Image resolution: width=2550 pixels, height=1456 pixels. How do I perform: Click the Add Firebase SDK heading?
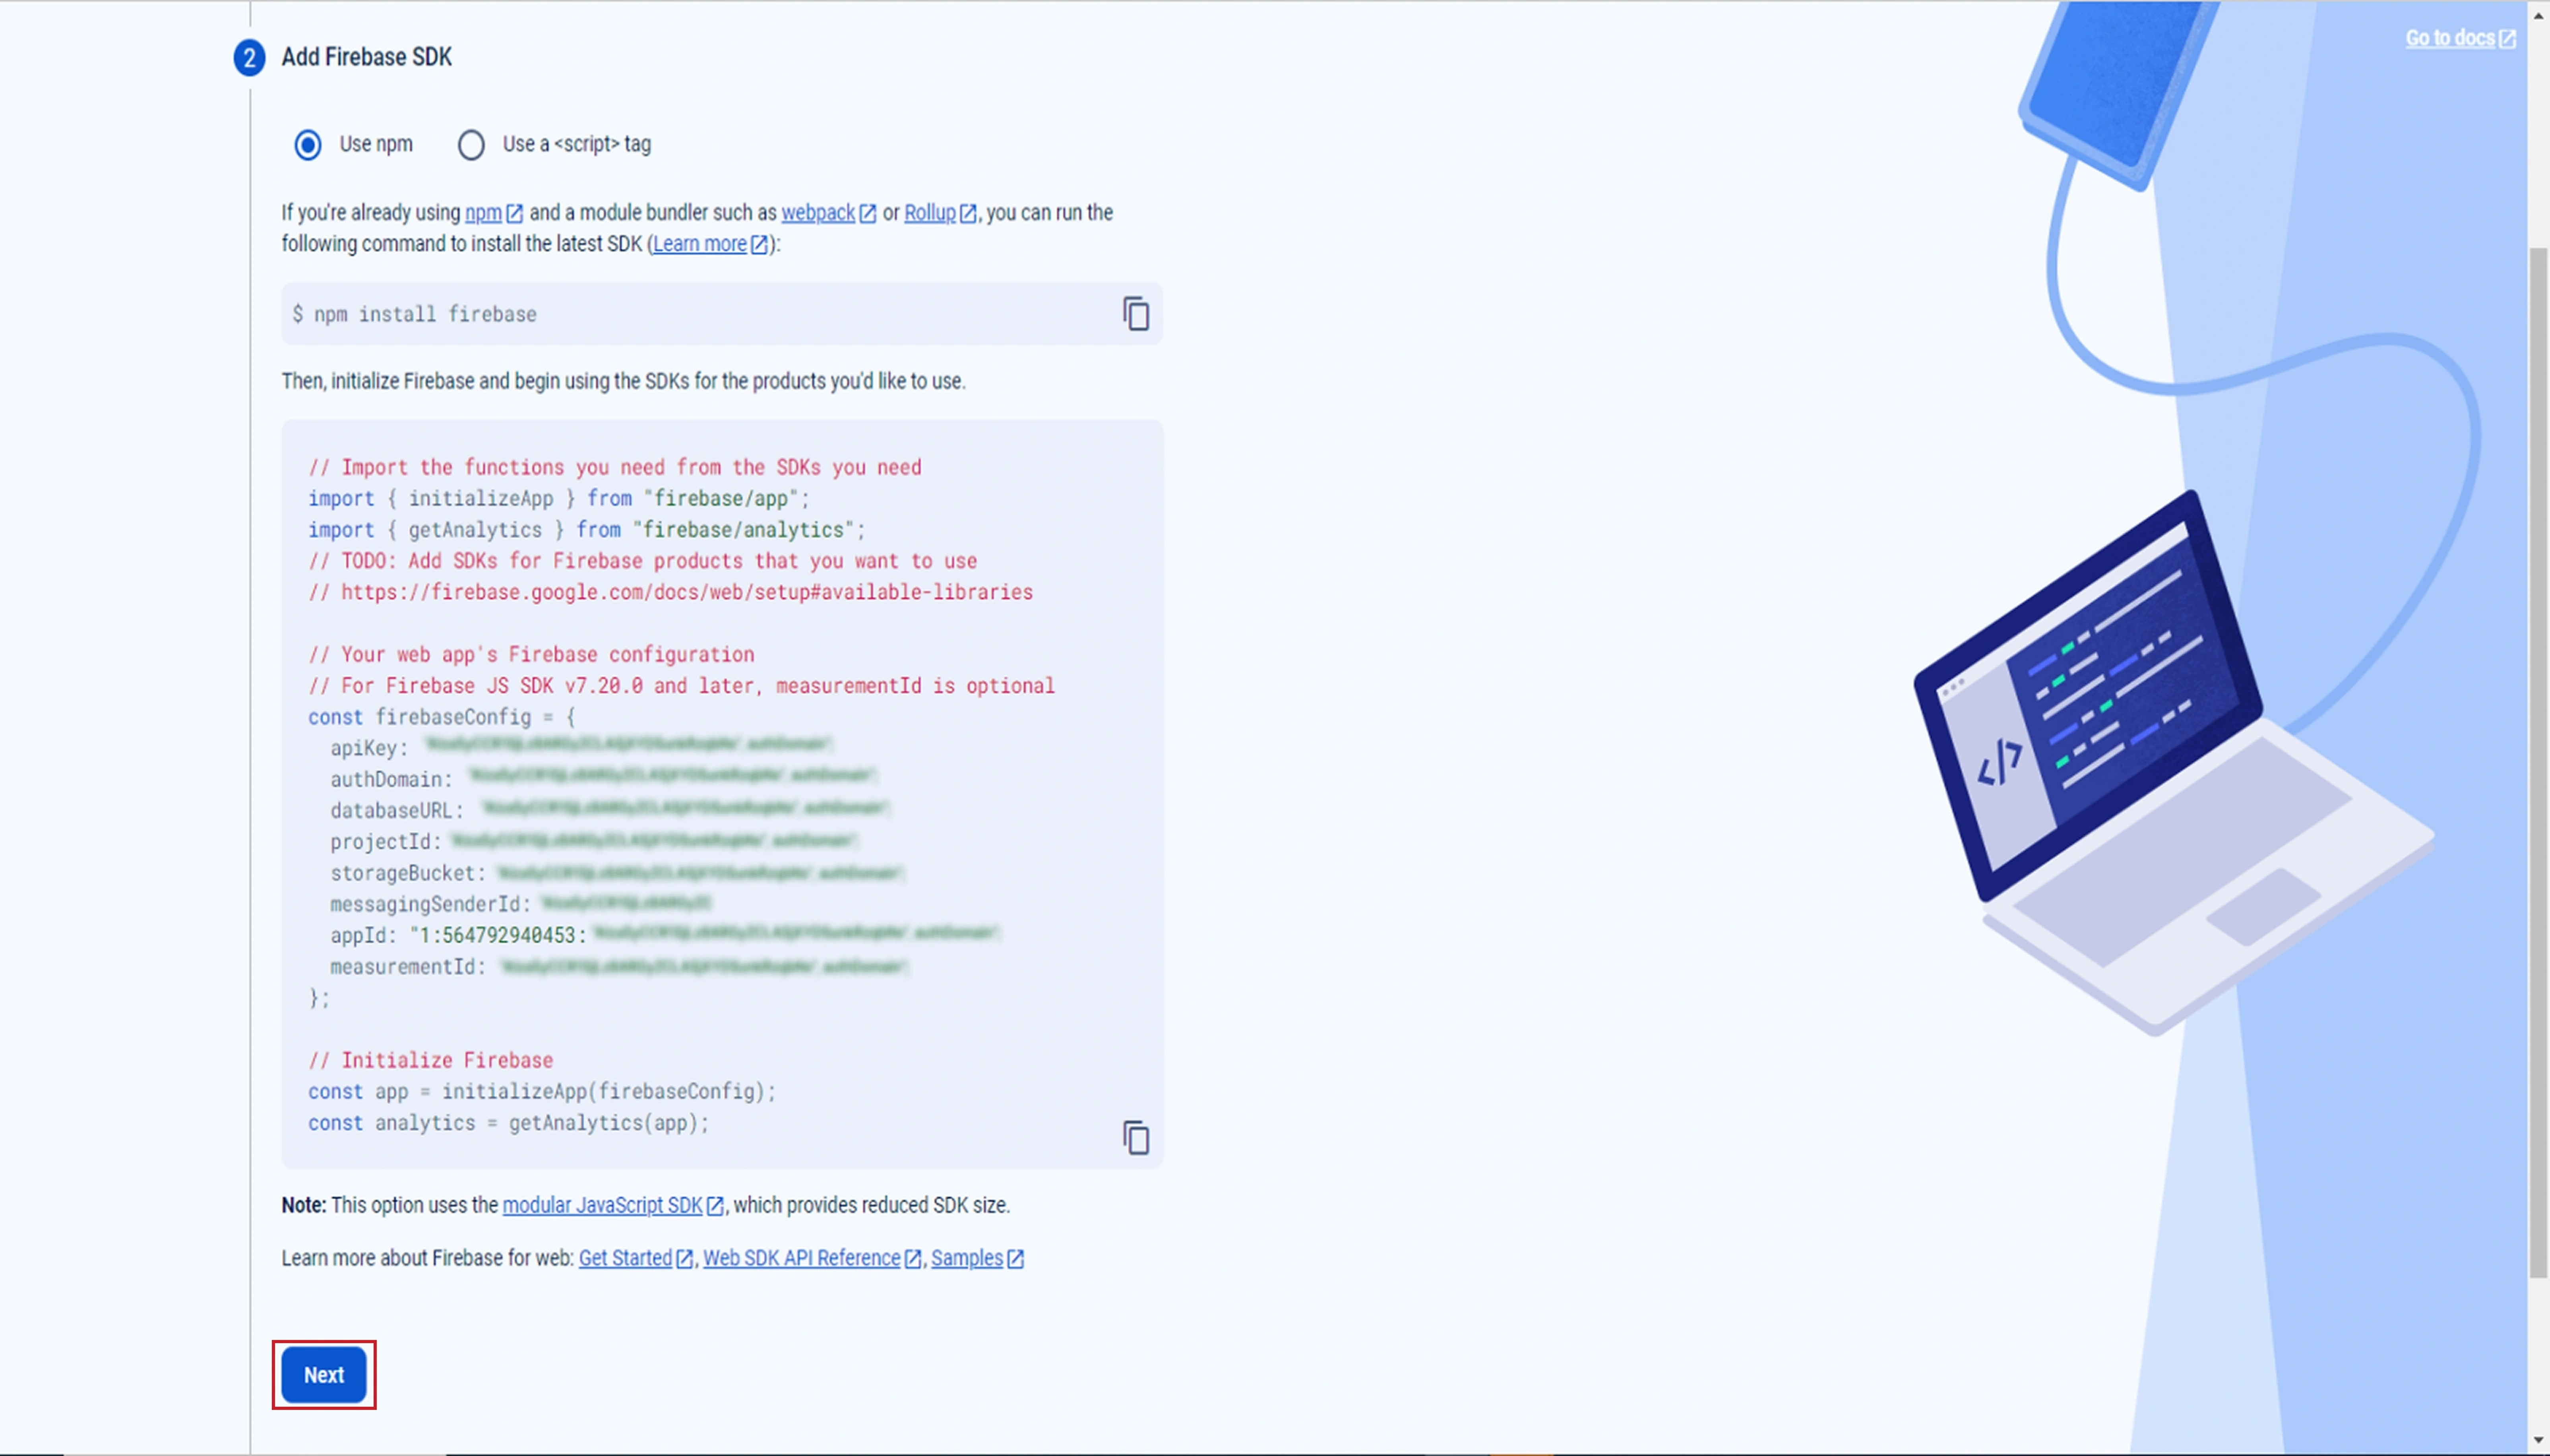[366, 57]
